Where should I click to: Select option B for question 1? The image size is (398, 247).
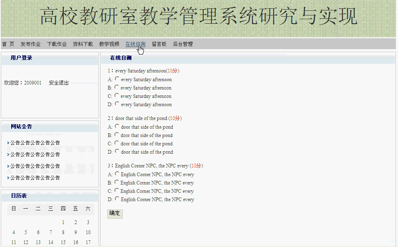116,87
